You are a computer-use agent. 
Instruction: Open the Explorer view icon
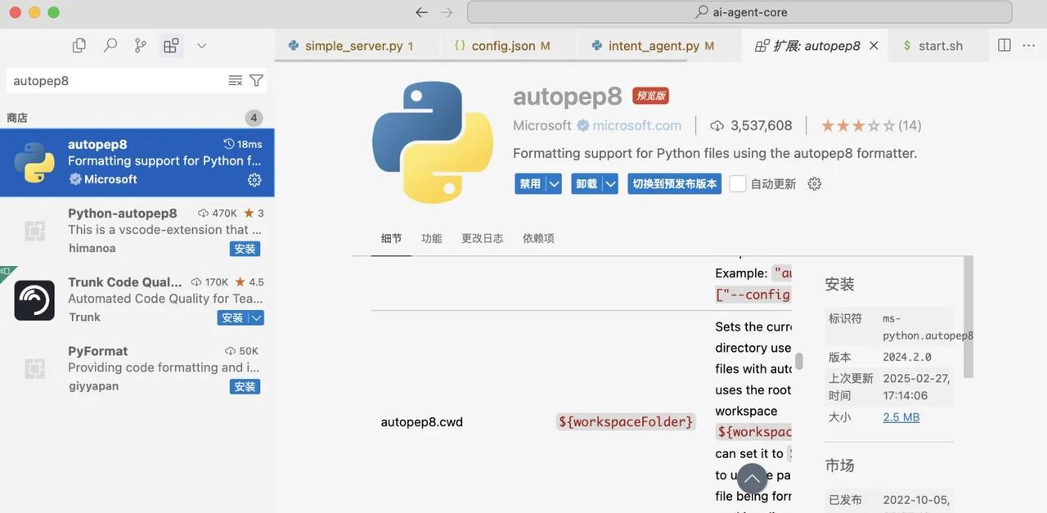(x=79, y=45)
